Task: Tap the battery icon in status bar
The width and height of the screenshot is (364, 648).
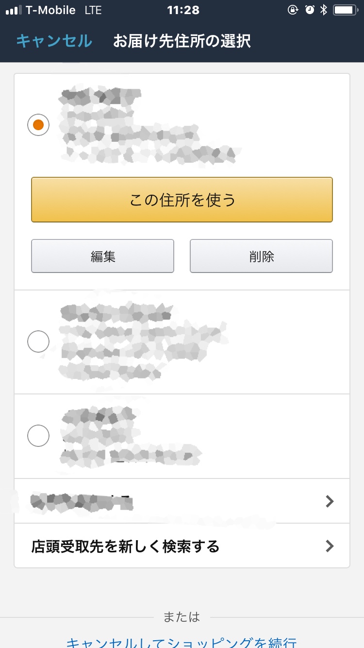Action: pos(345,10)
